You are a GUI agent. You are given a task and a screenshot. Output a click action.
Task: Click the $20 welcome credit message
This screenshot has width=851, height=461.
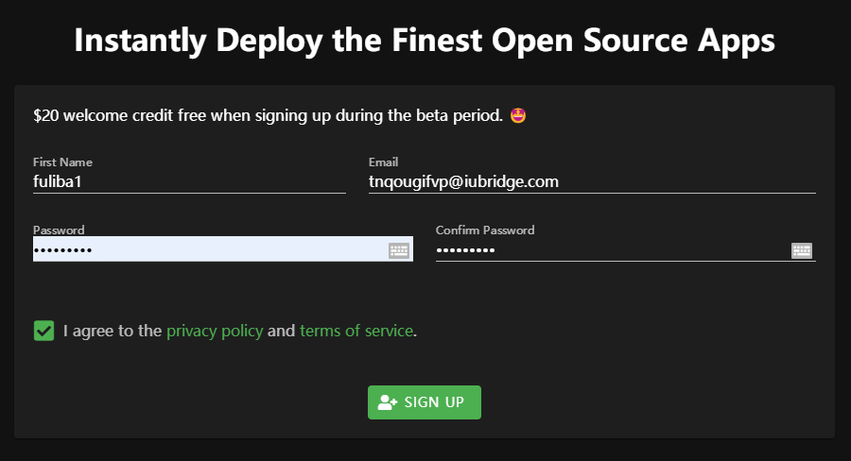click(x=269, y=115)
